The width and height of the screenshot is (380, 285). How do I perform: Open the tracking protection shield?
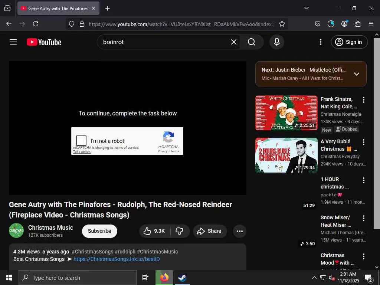click(x=72, y=24)
